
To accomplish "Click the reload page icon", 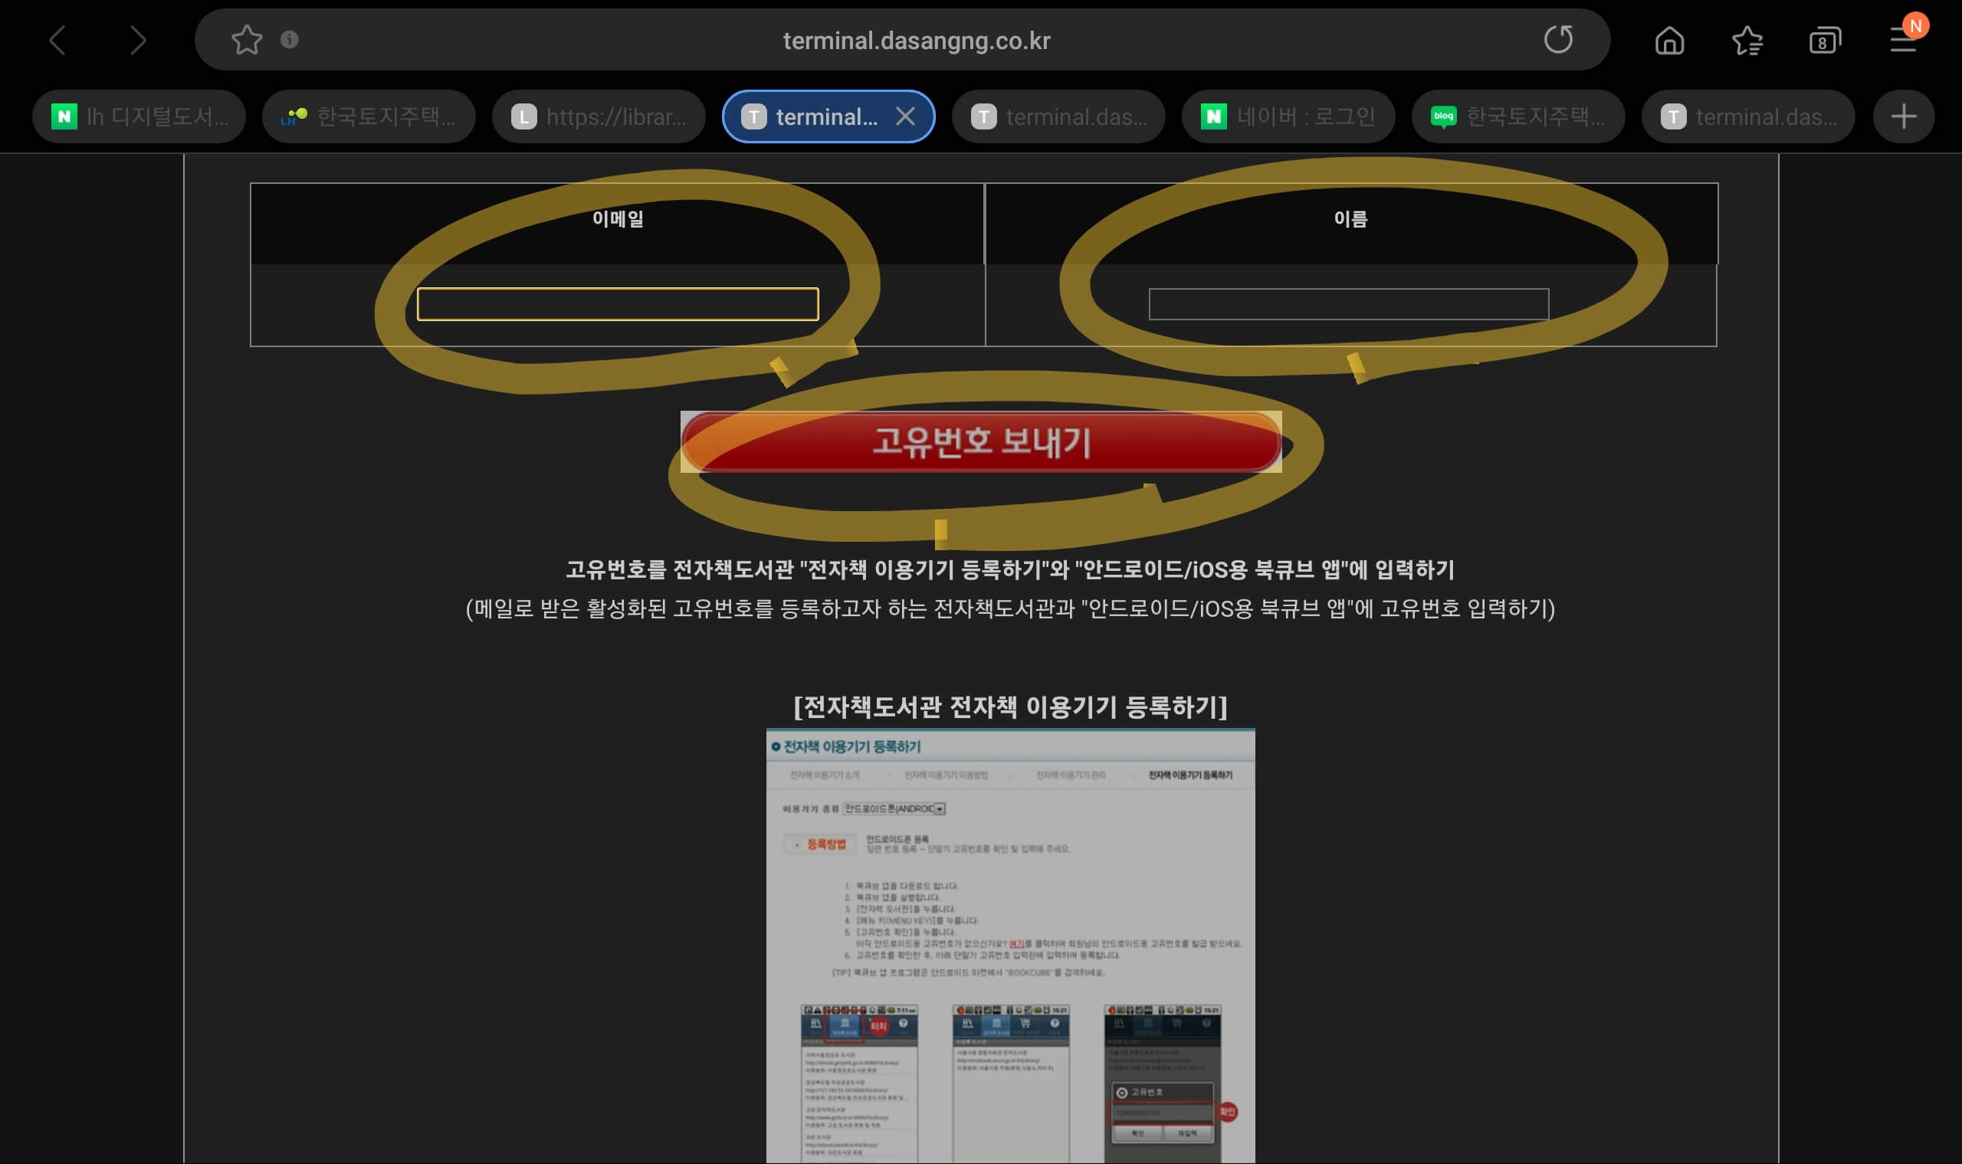I will point(1559,39).
